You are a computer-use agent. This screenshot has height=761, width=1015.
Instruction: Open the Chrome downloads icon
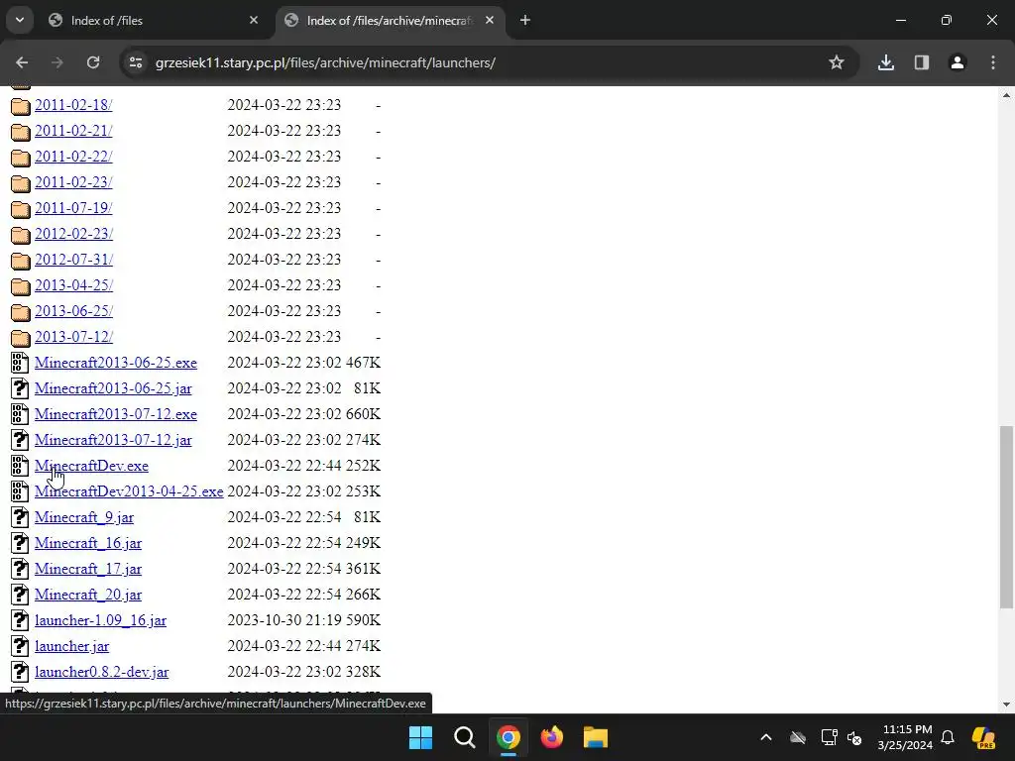pos(886,62)
